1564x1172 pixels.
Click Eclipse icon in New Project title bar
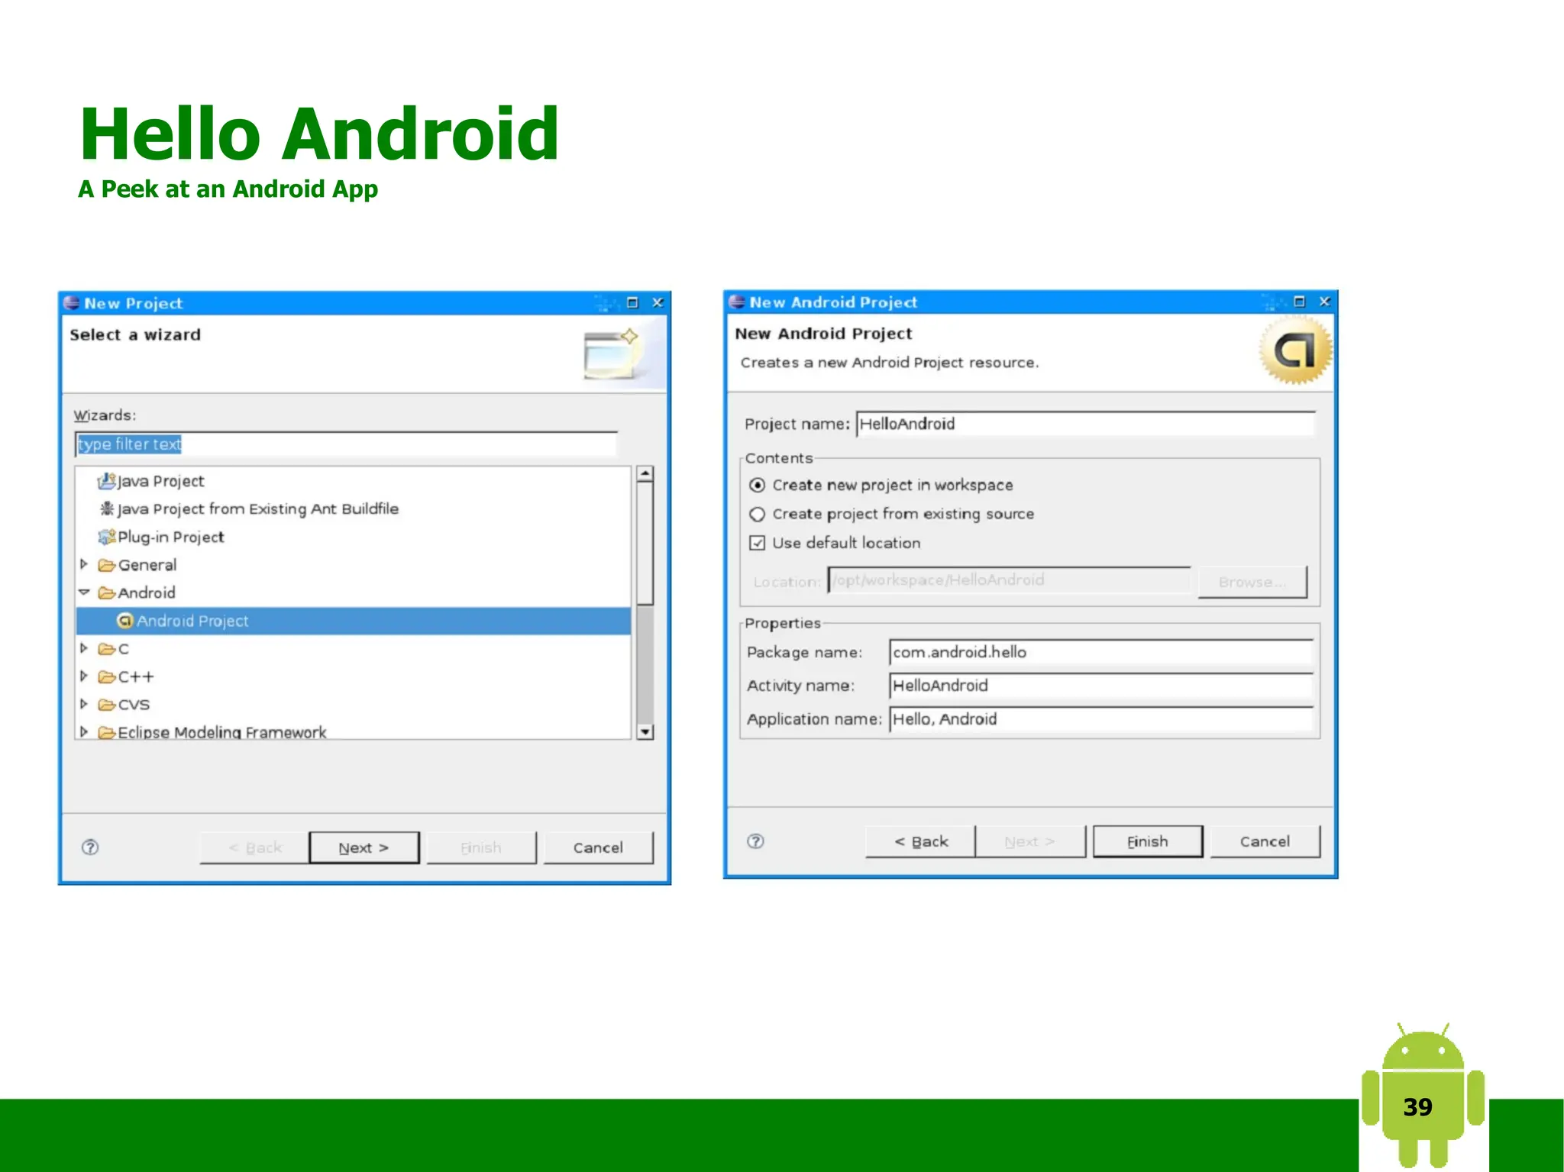point(72,303)
